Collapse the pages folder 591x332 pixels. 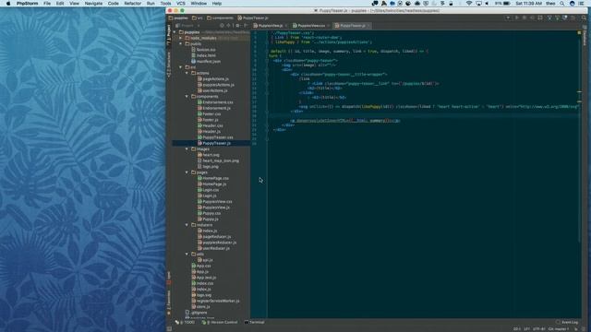tap(187, 172)
